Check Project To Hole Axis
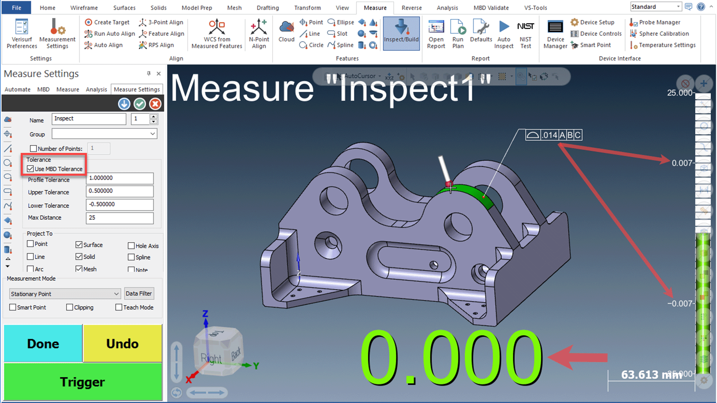This screenshot has height=403, width=717. [x=131, y=246]
